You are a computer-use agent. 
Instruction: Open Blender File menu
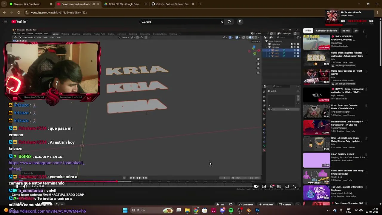pos(19,34)
